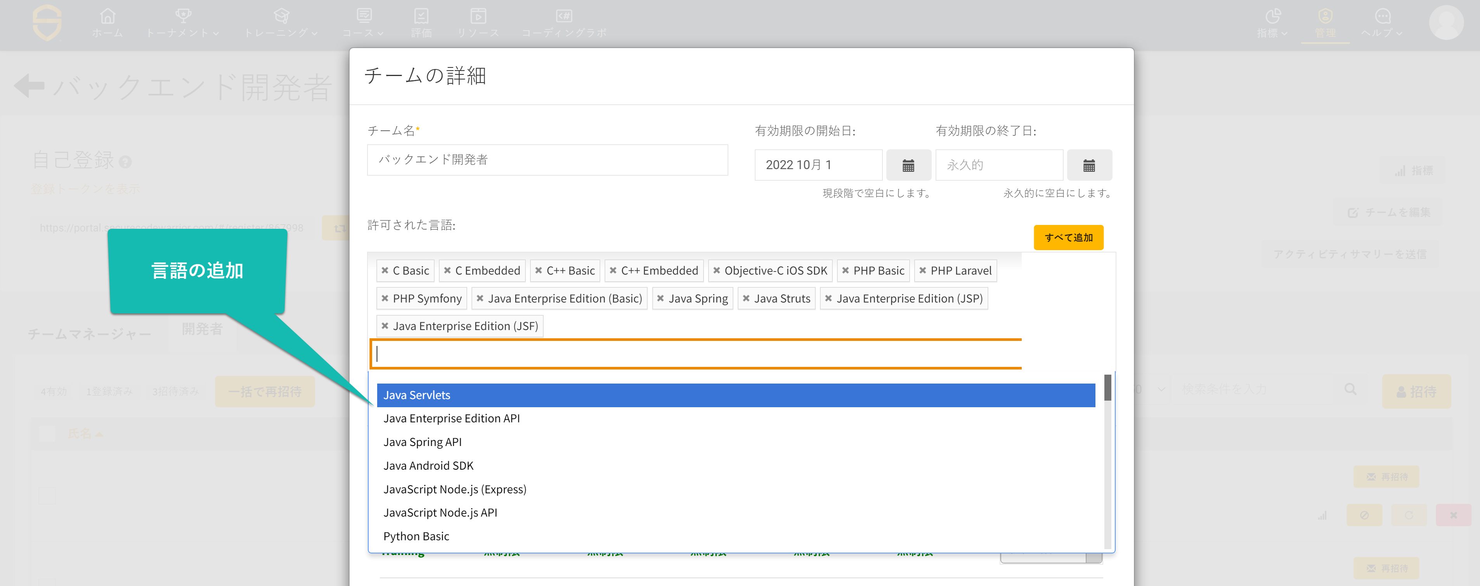
Task: Click the user profile avatar
Action: click(x=1445, y=22)
